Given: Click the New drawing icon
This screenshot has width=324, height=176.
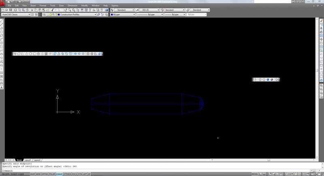Looking at the screenshot, I should [3, 10].
